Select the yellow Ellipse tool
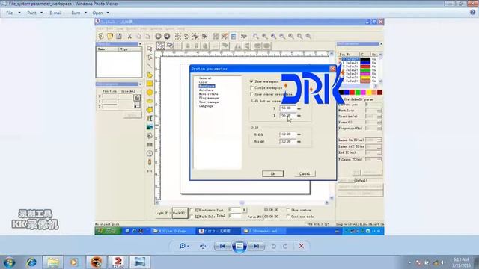The height and width of the screenshot is (269, 479). [150, 101]
